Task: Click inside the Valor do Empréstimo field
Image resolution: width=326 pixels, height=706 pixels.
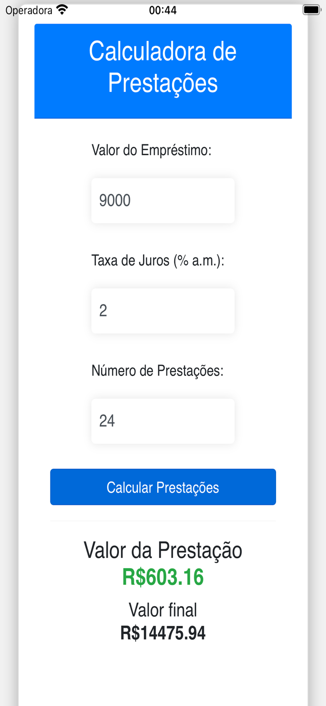Action: tap(163, 201)
